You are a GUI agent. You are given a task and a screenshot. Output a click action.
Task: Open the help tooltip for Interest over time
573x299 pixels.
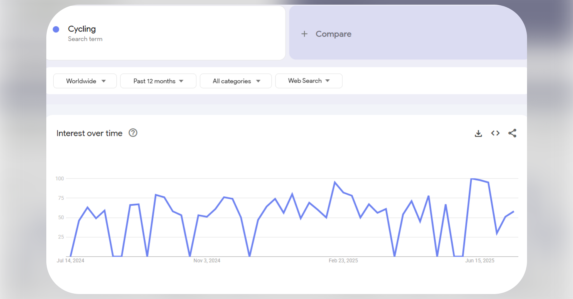point(133,133)
